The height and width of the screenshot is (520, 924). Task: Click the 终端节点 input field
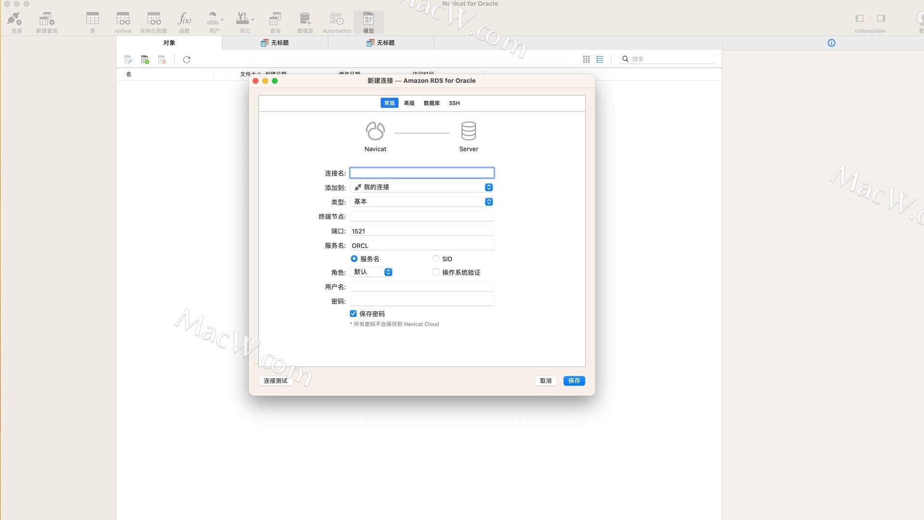click(x=422, y=216)
